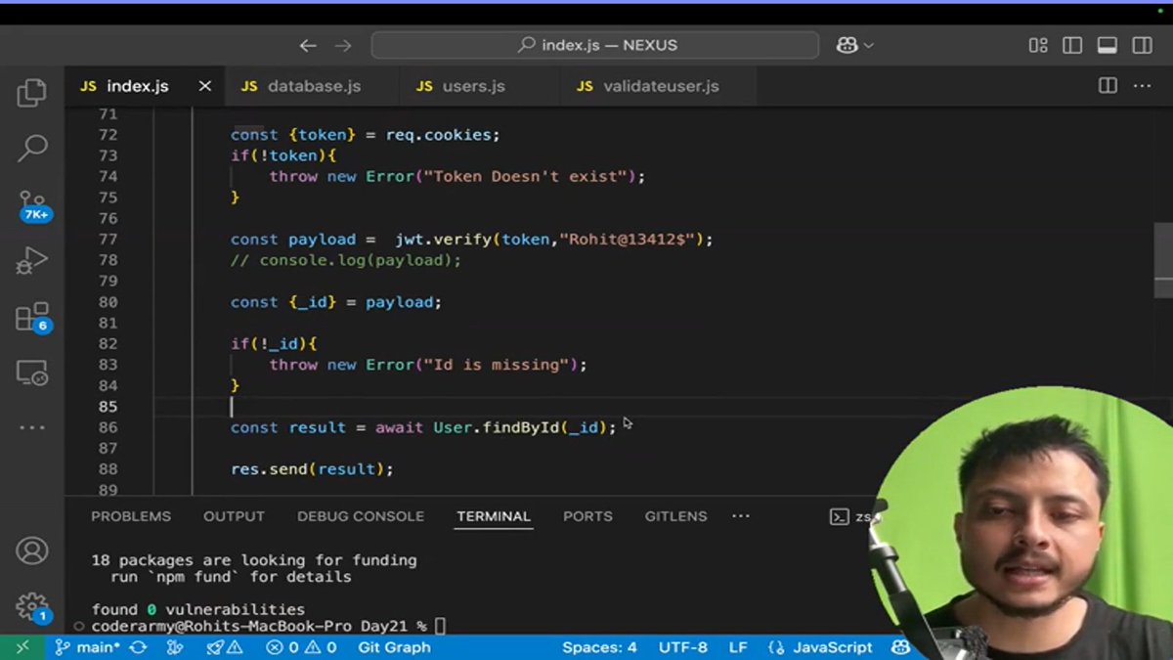Switch to the database.js tab

(x=313, y=86)
